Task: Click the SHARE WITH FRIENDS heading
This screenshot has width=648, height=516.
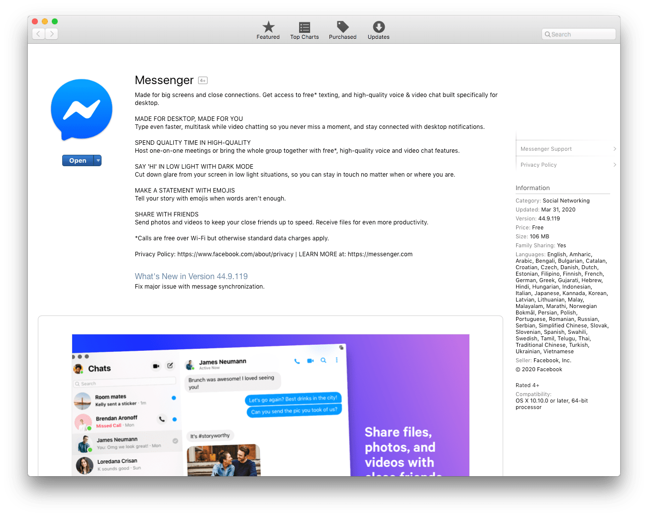Action: click(x=167, y=214)
